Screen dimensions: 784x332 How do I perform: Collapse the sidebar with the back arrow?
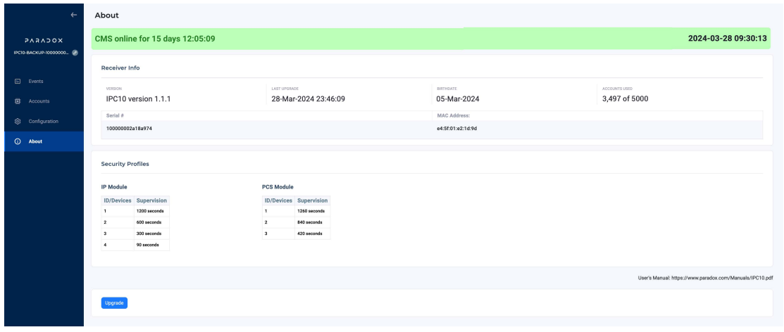pos(72,14)
